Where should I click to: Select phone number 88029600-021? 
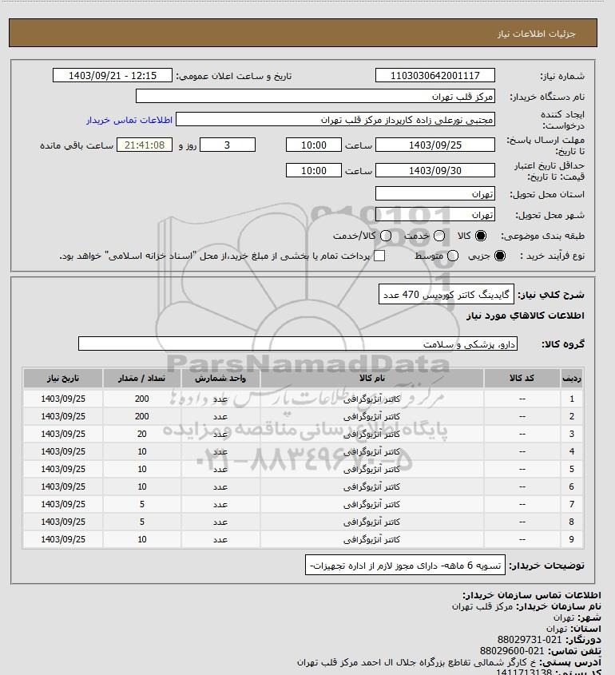pos(512,651)
